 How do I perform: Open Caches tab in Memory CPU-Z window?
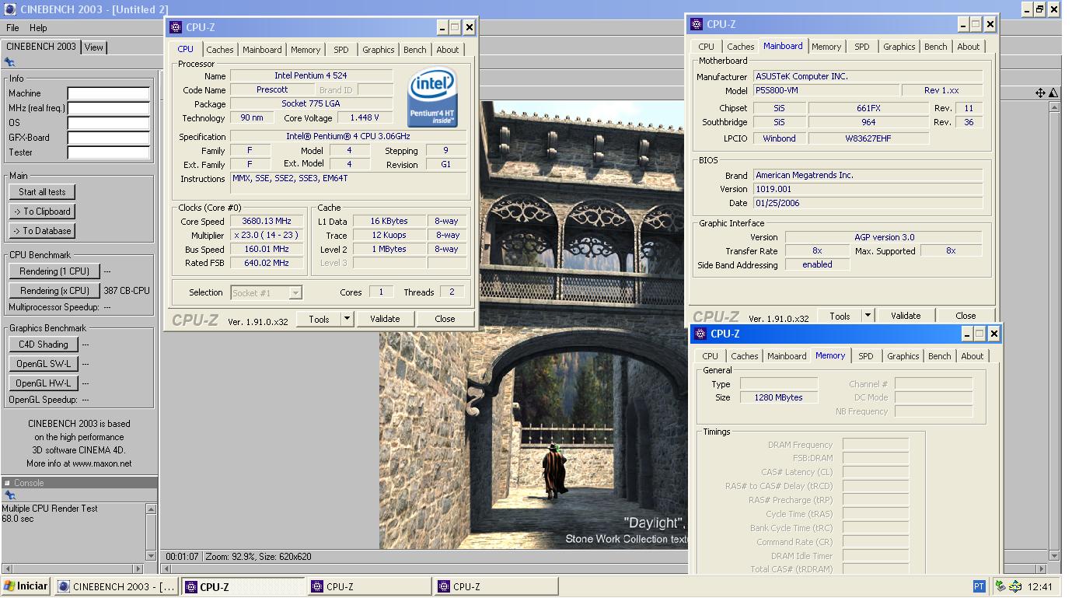(745, 356)
